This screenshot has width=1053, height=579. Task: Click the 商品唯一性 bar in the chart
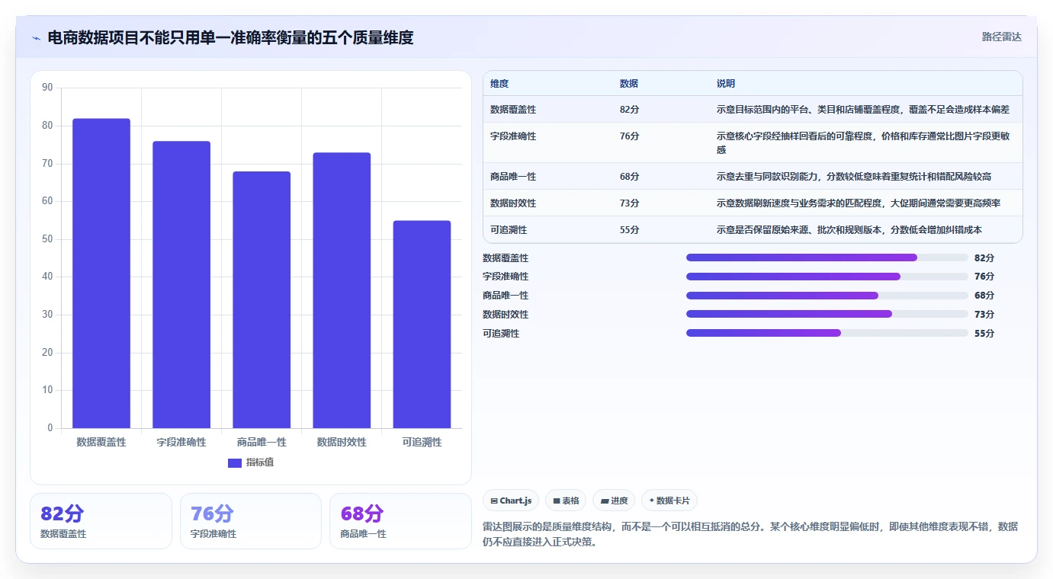click(x=262, y=300)
